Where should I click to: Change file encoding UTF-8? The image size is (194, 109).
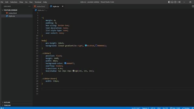[153, 108]
